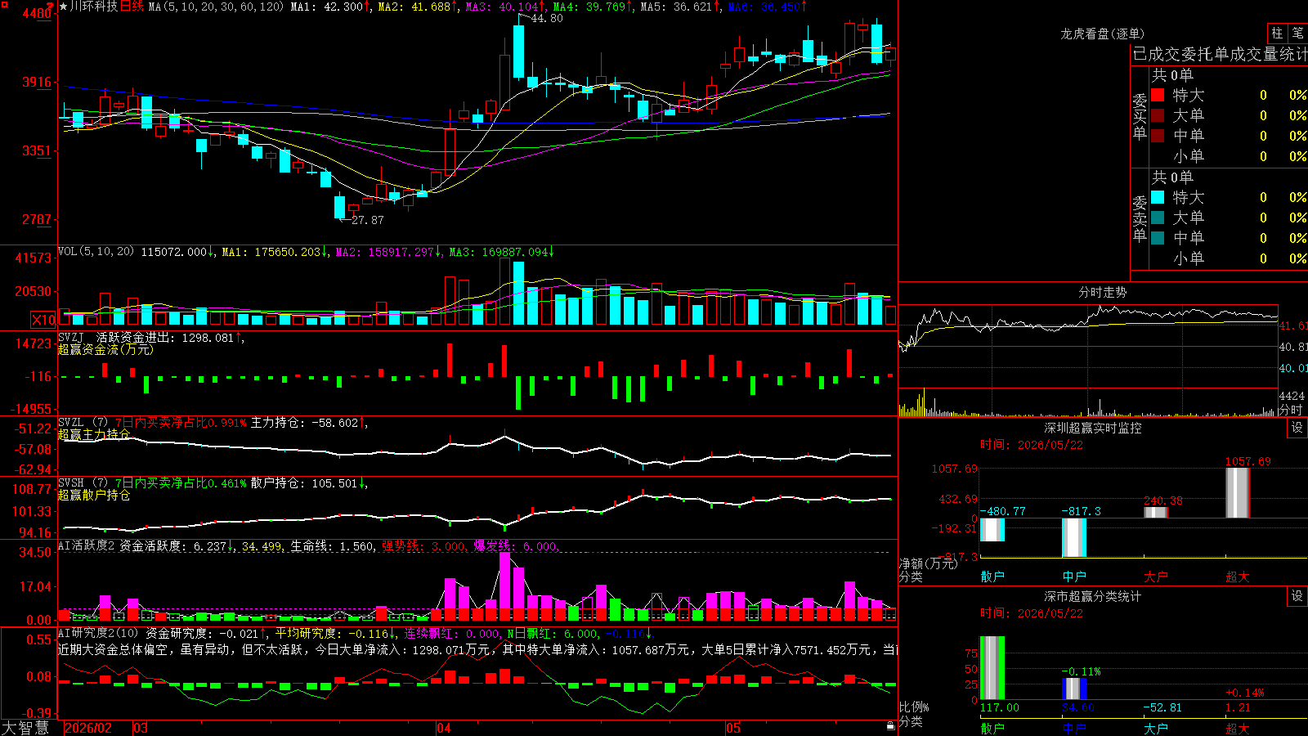Switch to 柱 display mode

tap(1277, 33)
